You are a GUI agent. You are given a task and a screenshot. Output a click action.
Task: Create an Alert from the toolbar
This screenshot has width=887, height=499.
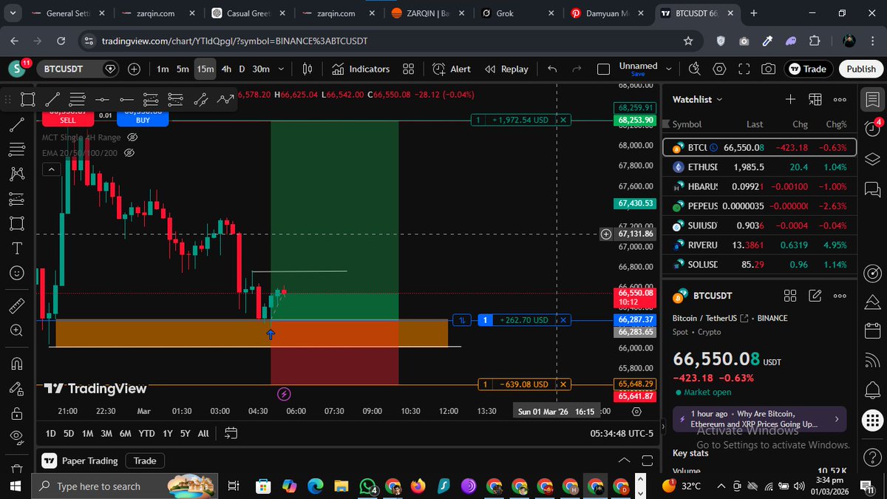(x=452, y=69)
